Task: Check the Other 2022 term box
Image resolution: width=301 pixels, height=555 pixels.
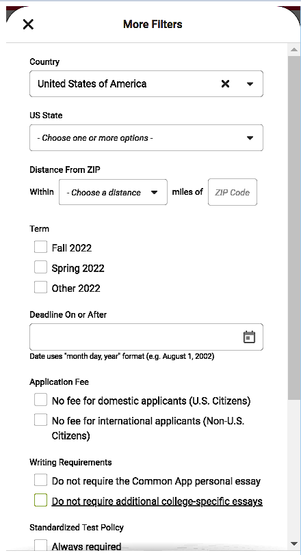Action: [41, 287]
